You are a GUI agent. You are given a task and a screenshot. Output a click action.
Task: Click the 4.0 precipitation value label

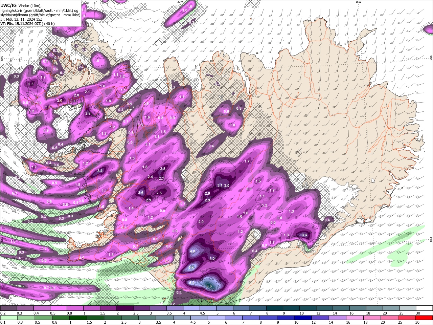click(x=192, y=251)
